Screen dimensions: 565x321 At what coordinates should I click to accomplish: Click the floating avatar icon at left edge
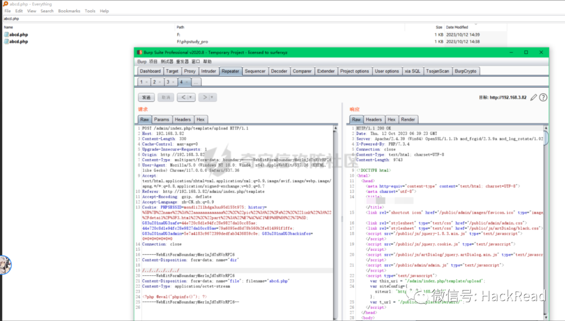tap(5, 265)
